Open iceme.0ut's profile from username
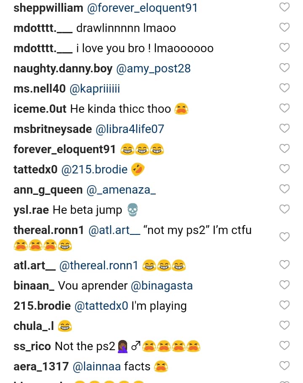This screenshot has height=383, width=303. [x=40, y=109]
